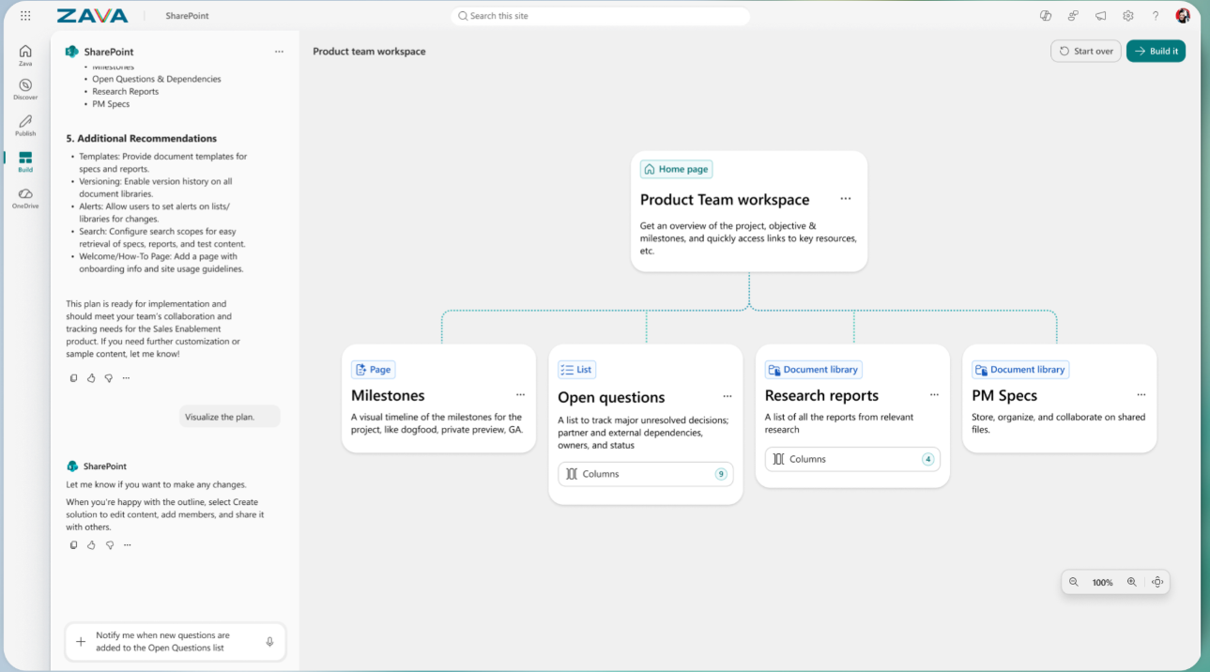Thumbs down the last SharePoint response
This screenshot has height=672, width=1210.
pyautogui.click(x=109, y=545)
